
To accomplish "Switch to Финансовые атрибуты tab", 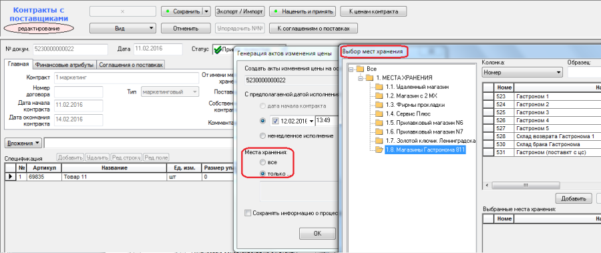I will coord(64,65).
